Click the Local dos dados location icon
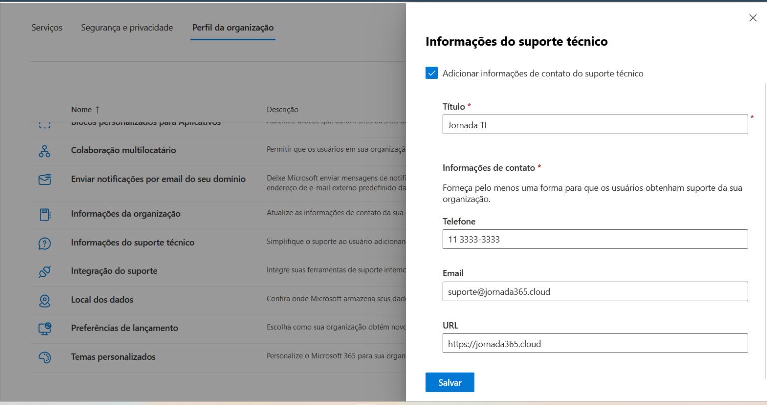The height and width of the screenshot is (405, 767). point(45,300)
